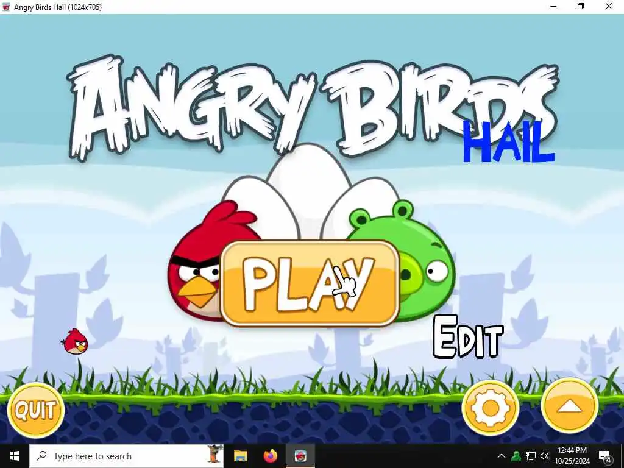This screenshot has width=624, height=468.
Task: Open game settings via the gear icon
Action: [x=491, y=408]
